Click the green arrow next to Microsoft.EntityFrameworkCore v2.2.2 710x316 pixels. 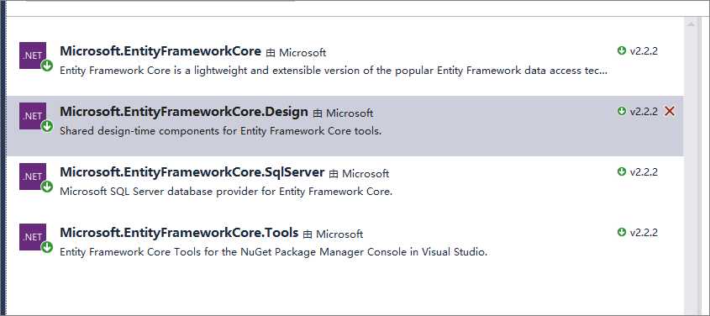pyautogui.click(x=622, y=50)
